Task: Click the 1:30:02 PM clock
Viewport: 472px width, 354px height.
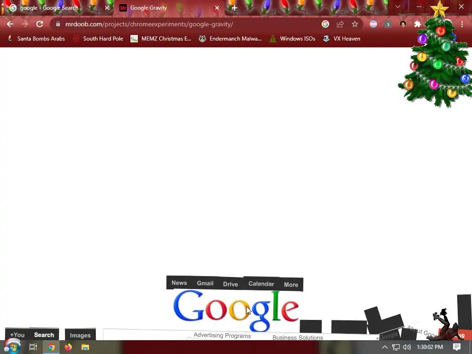Action: pos(430,347)
